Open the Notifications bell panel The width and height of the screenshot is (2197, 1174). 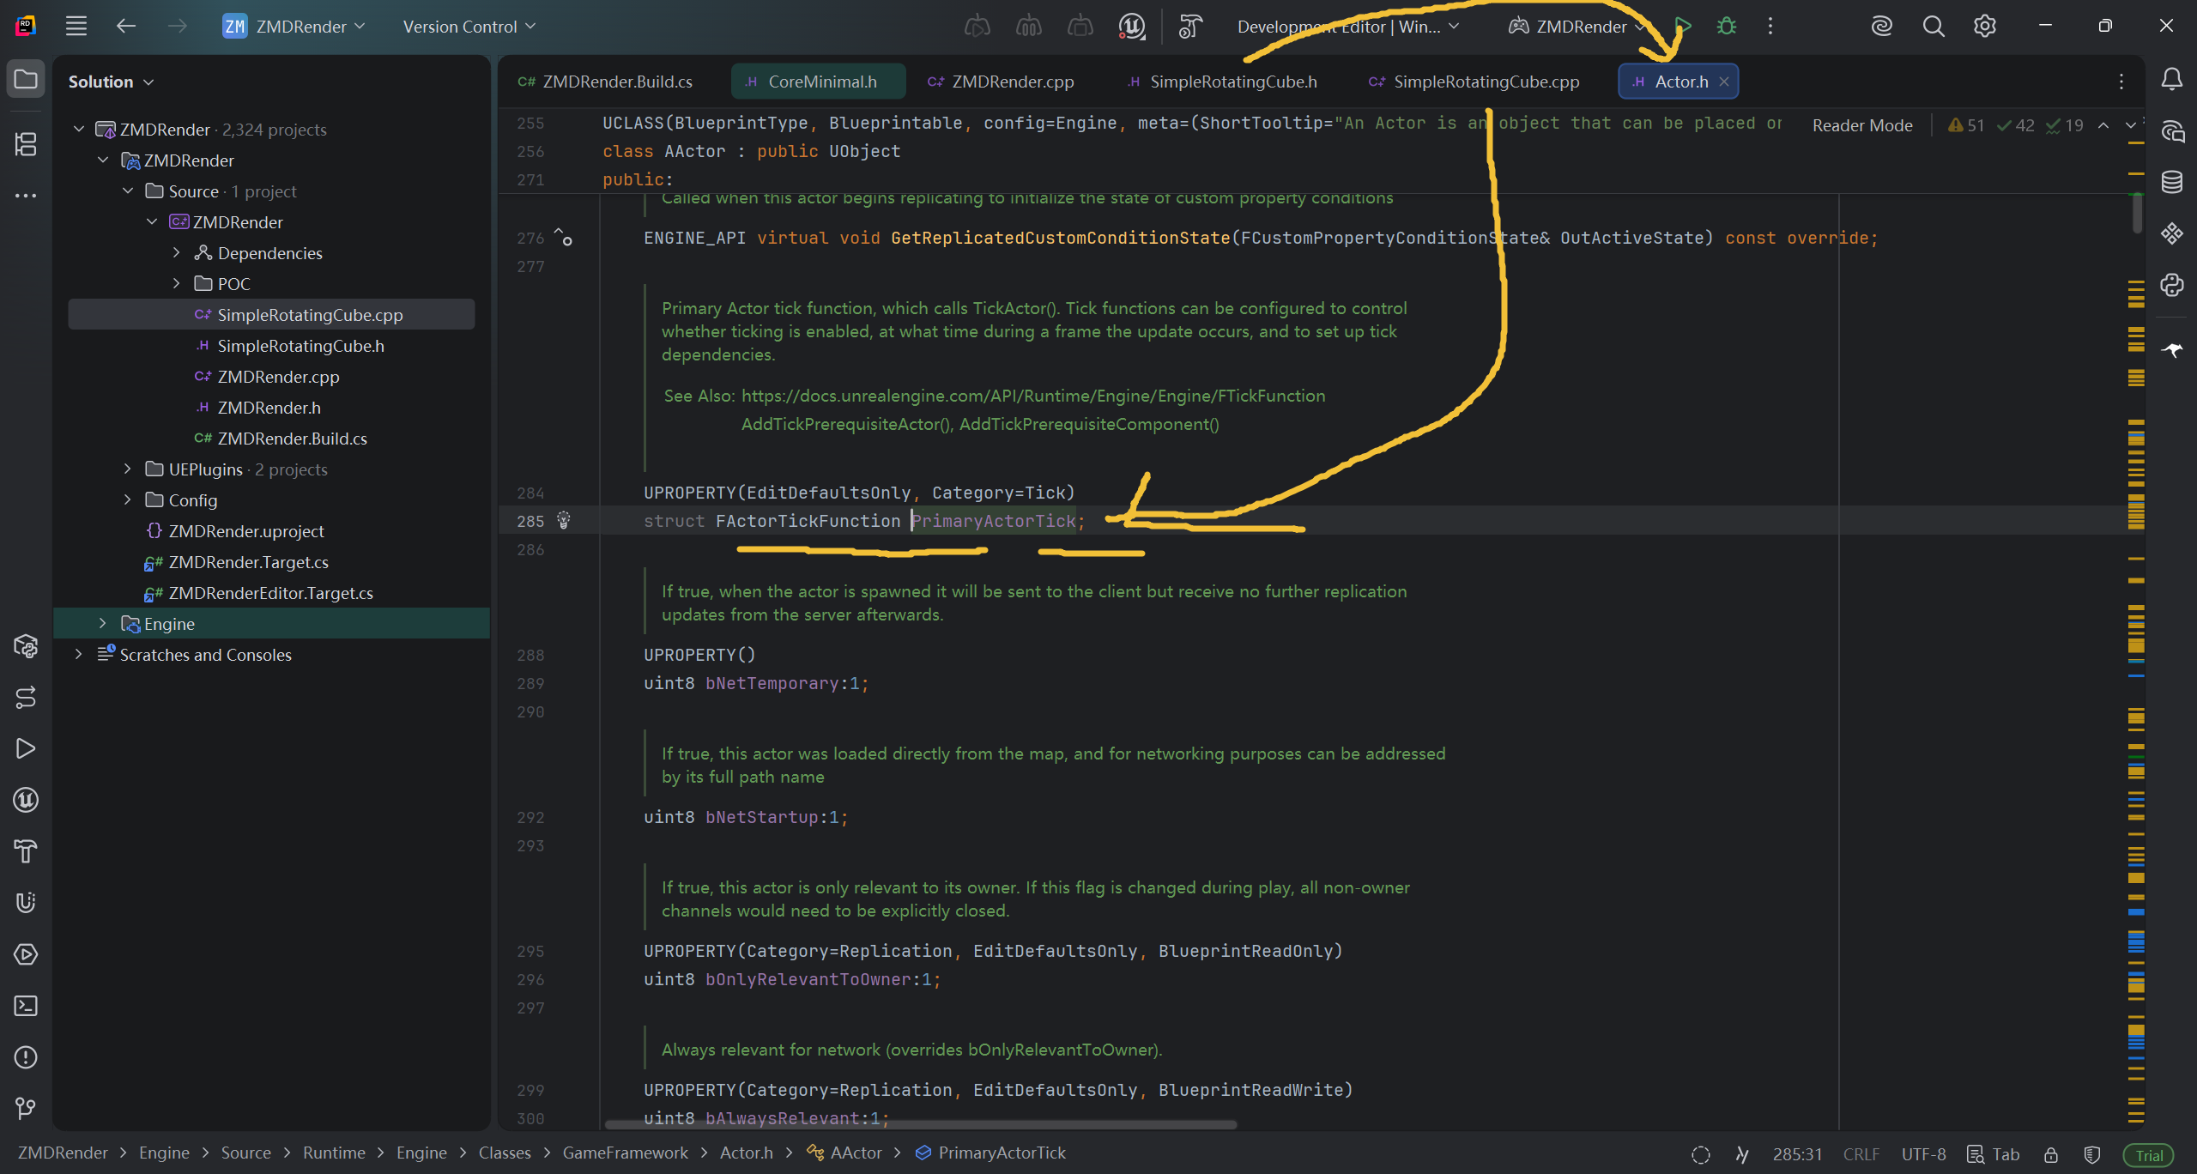[2171, 80]
